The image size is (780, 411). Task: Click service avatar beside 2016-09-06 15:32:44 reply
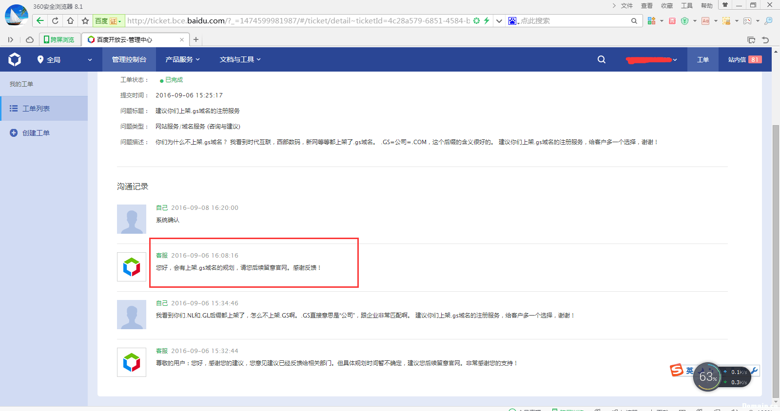pos(132,362)
